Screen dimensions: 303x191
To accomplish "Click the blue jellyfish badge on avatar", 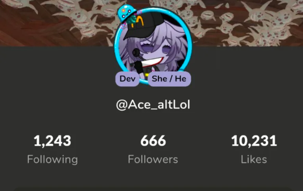I will click(x=127, y=13).
